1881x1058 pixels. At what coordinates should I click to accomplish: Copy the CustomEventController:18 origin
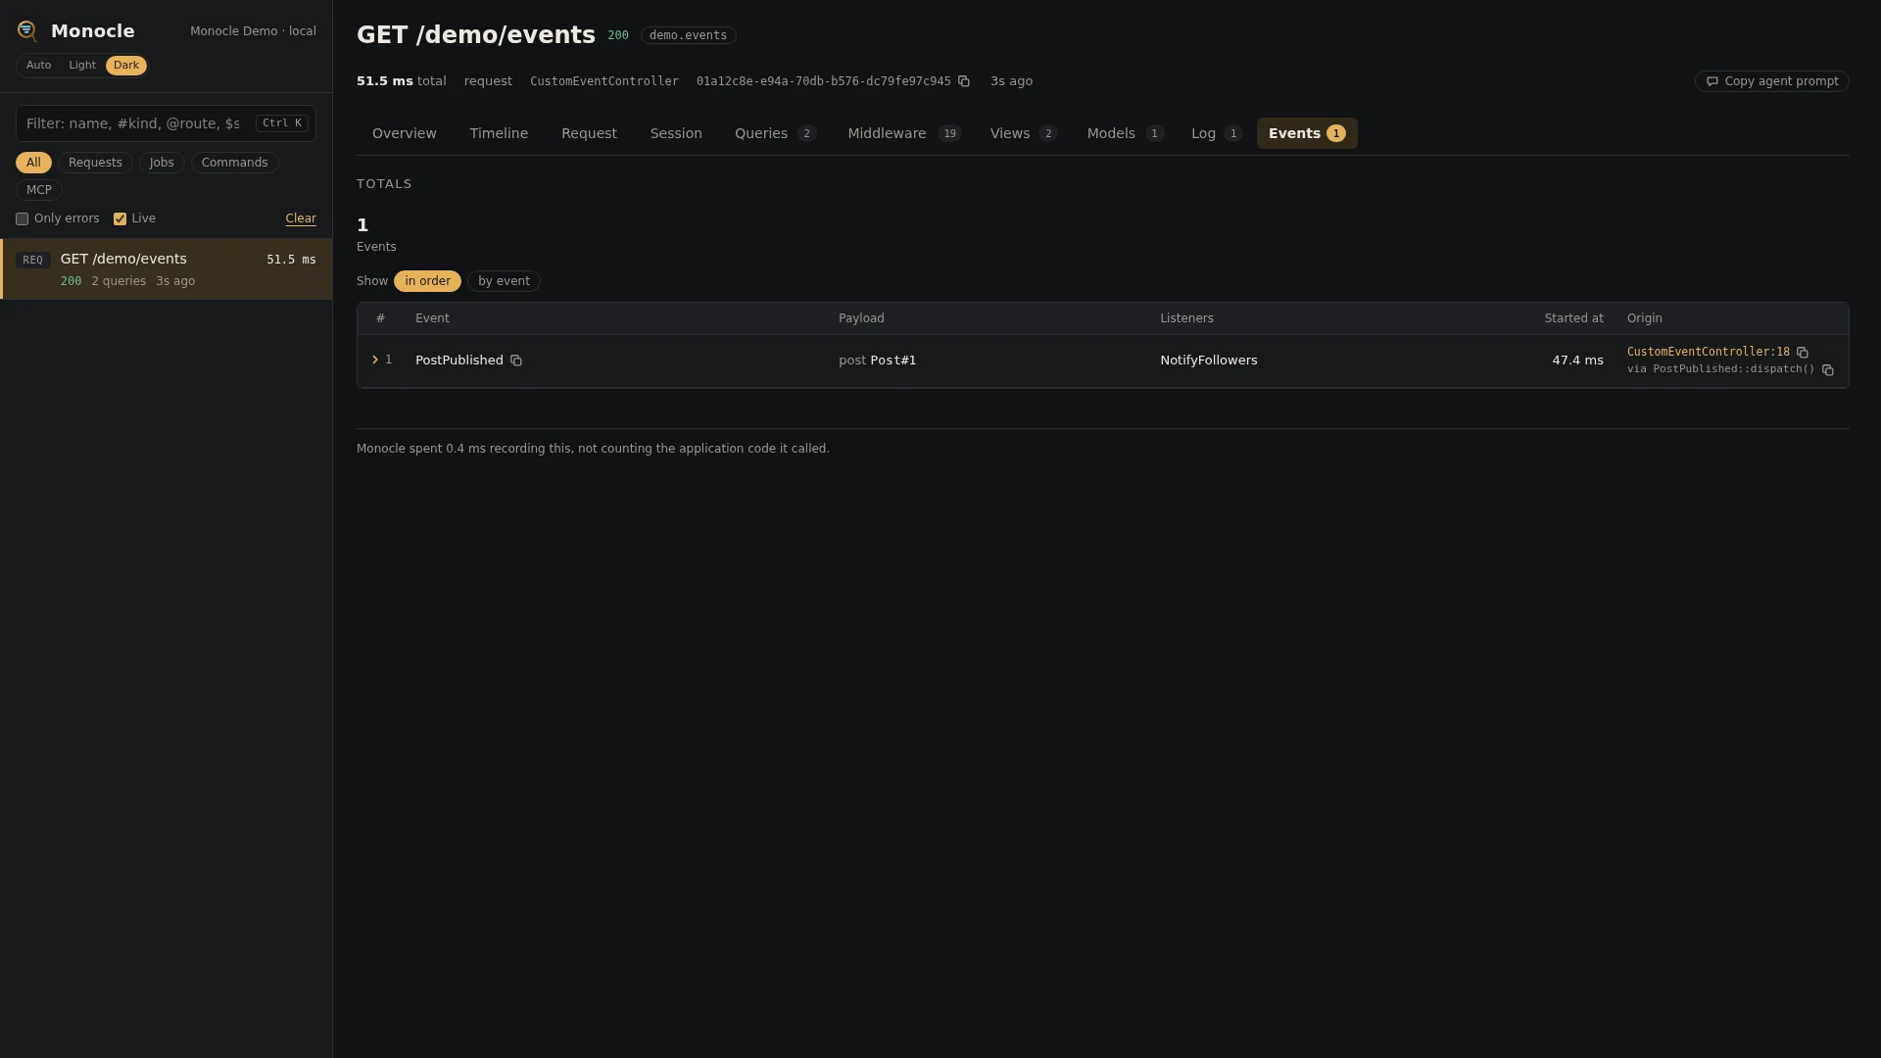click(1803, 352)
